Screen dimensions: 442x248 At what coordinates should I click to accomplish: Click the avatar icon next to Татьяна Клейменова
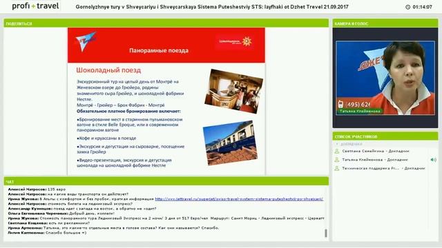coord(336,160)
